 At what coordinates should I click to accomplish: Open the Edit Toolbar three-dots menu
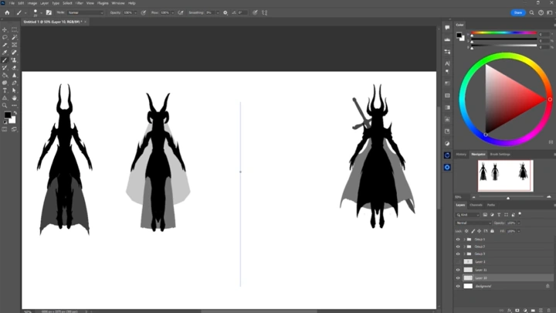[x=14, y=105]
